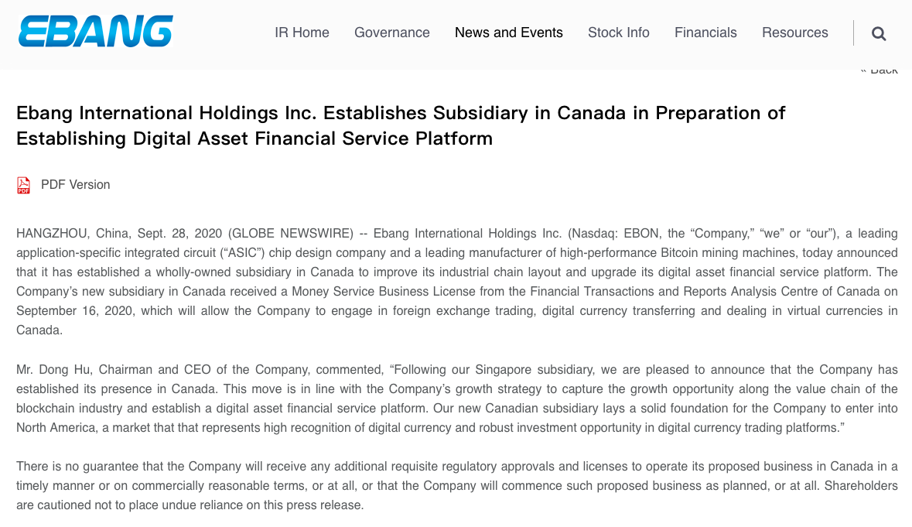This screenshot has height=527, width=912.
Task: Follow the Back link
Action: [880, 70]
